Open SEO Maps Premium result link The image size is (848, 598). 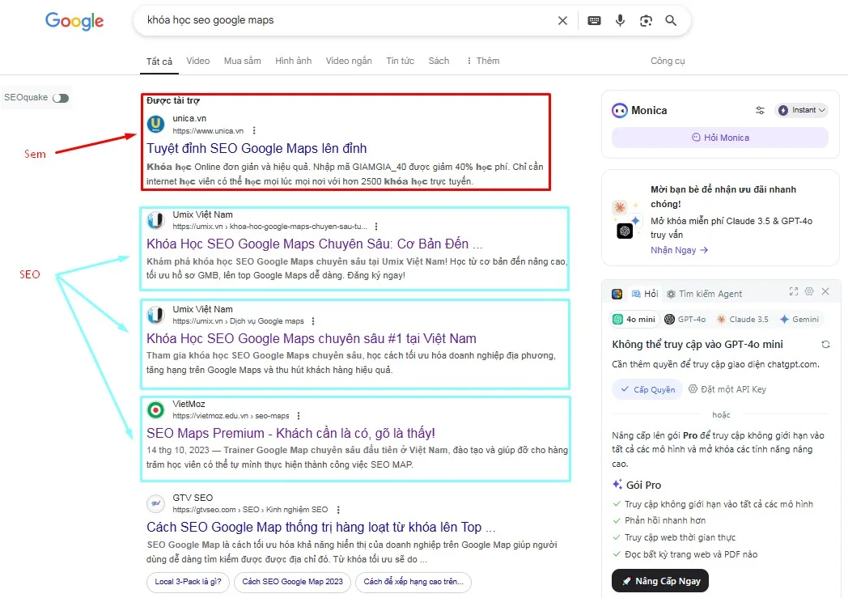290,433
